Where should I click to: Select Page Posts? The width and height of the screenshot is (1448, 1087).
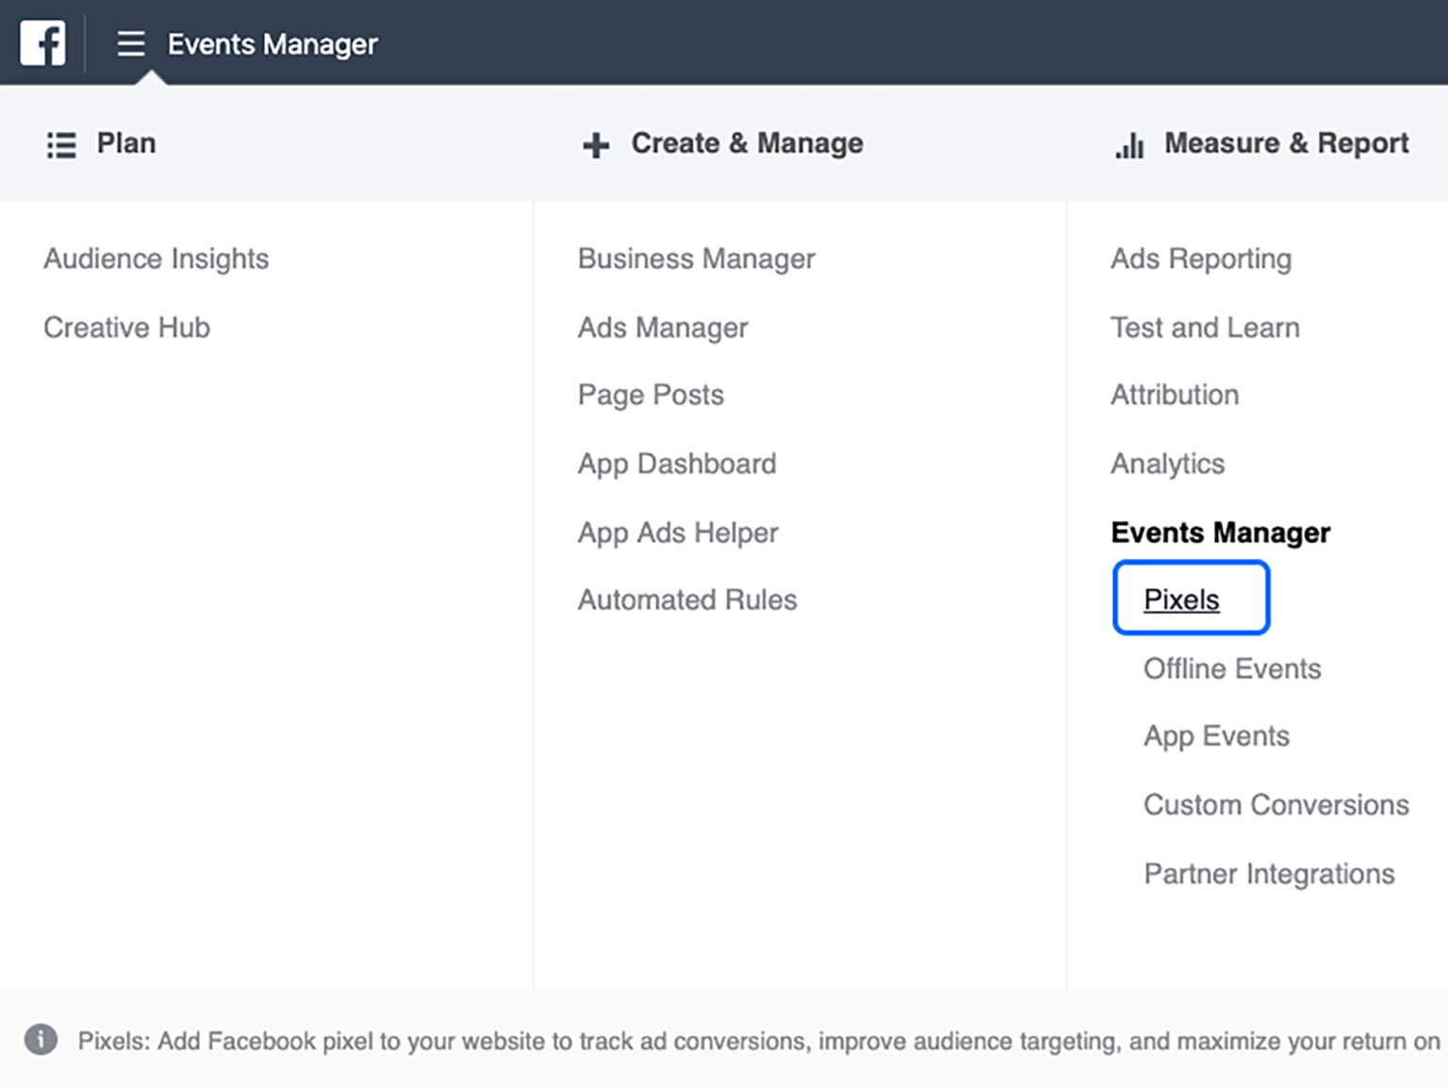(x=650, y=395)
